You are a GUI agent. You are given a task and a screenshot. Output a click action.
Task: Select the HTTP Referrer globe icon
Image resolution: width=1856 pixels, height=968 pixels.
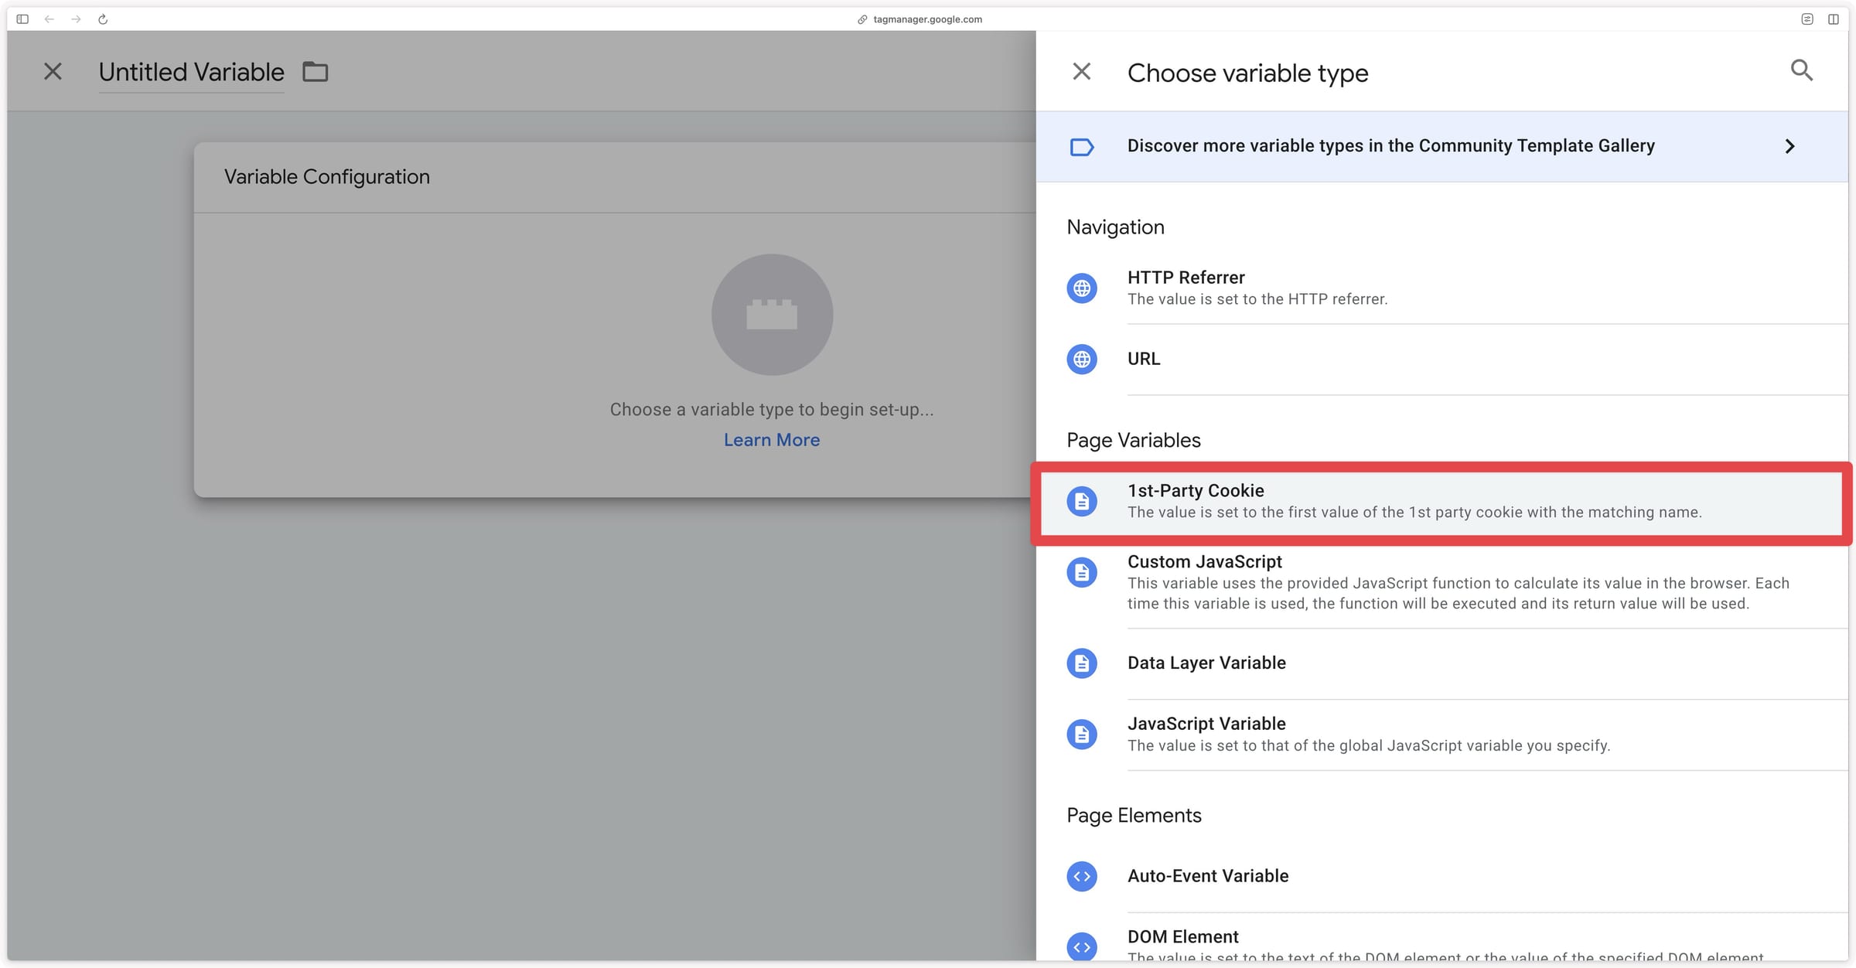[x=1081, y=288]
